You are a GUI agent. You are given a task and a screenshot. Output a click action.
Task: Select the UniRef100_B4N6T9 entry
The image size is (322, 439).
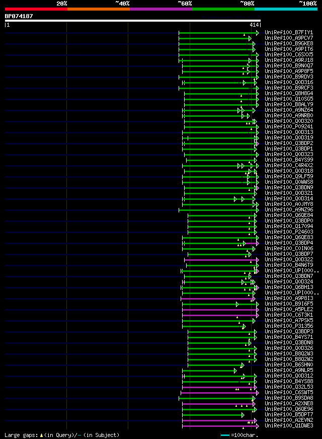coord(289,265)
